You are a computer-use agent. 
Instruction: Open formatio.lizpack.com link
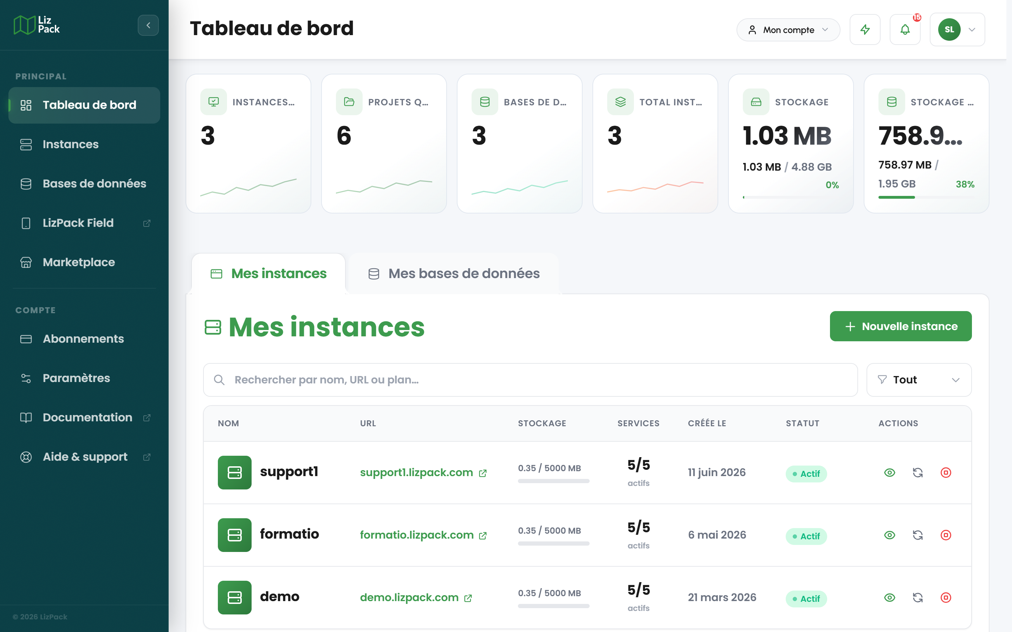416,535
